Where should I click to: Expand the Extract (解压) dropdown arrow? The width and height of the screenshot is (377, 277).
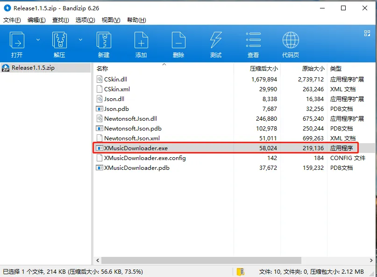click(x=80, y=40)
